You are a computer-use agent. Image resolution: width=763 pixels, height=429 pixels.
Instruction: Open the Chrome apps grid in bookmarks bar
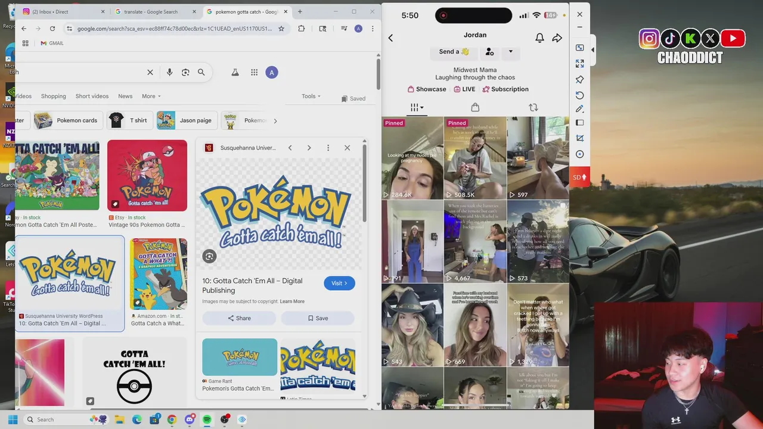25,43
